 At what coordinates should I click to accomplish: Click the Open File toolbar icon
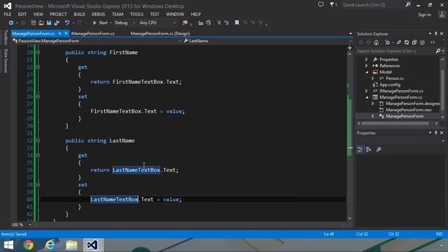click(x=41, y=23)
